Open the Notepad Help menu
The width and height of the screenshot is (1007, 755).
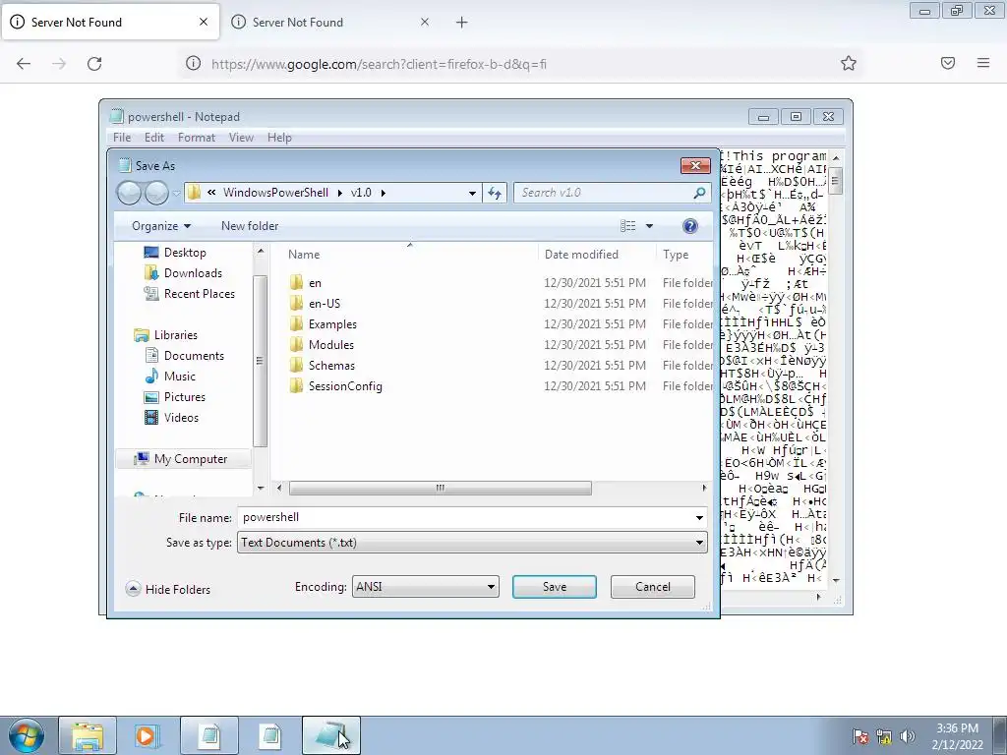pyautogui.click(x=279, y=138)
